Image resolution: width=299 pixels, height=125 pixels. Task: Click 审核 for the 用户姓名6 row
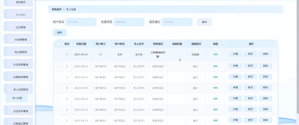pos(215,88)
